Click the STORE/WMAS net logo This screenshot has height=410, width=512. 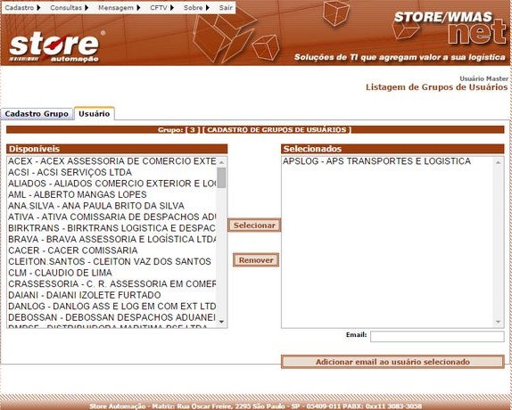pos(450,29)
